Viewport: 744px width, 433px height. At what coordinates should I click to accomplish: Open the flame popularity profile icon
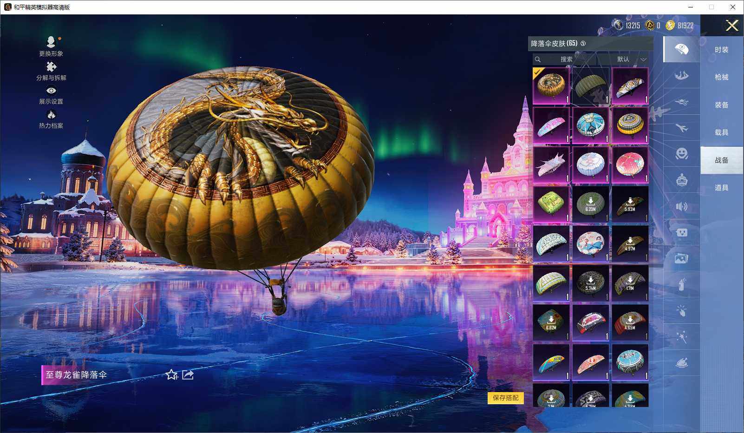(x=51, y=115)
